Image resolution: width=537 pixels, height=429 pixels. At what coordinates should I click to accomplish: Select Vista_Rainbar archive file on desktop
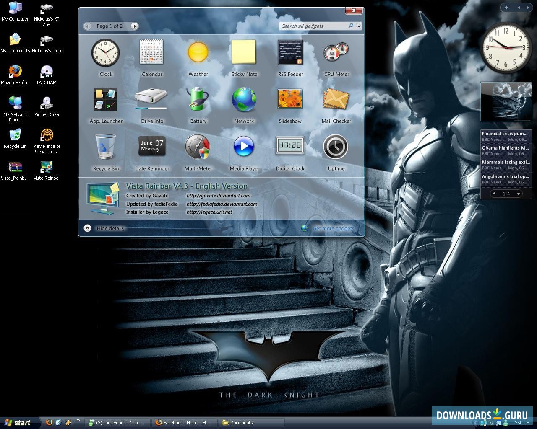pyautogui.click(x=15, y=171)
